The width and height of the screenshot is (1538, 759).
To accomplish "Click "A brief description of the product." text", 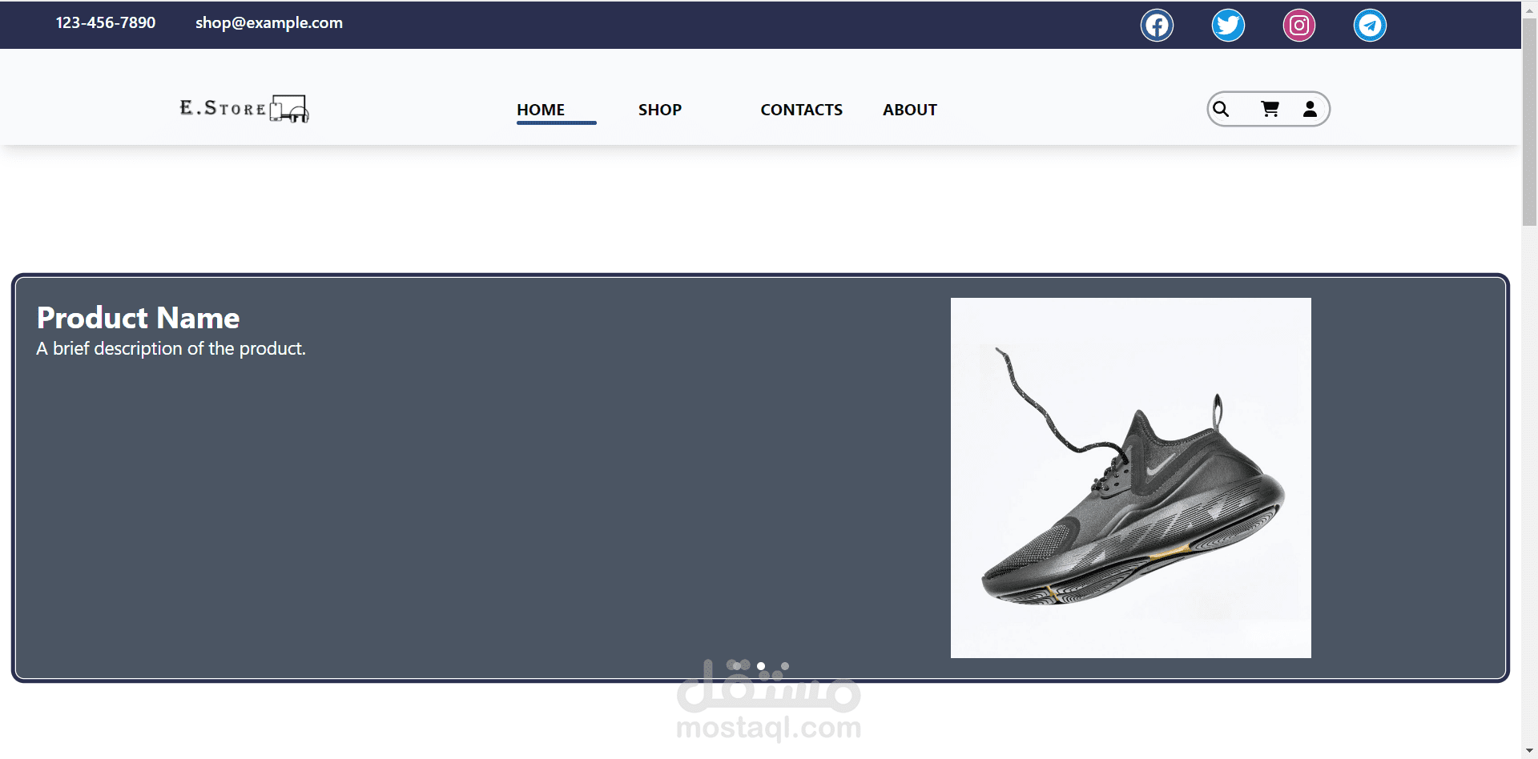I will 171,349.
